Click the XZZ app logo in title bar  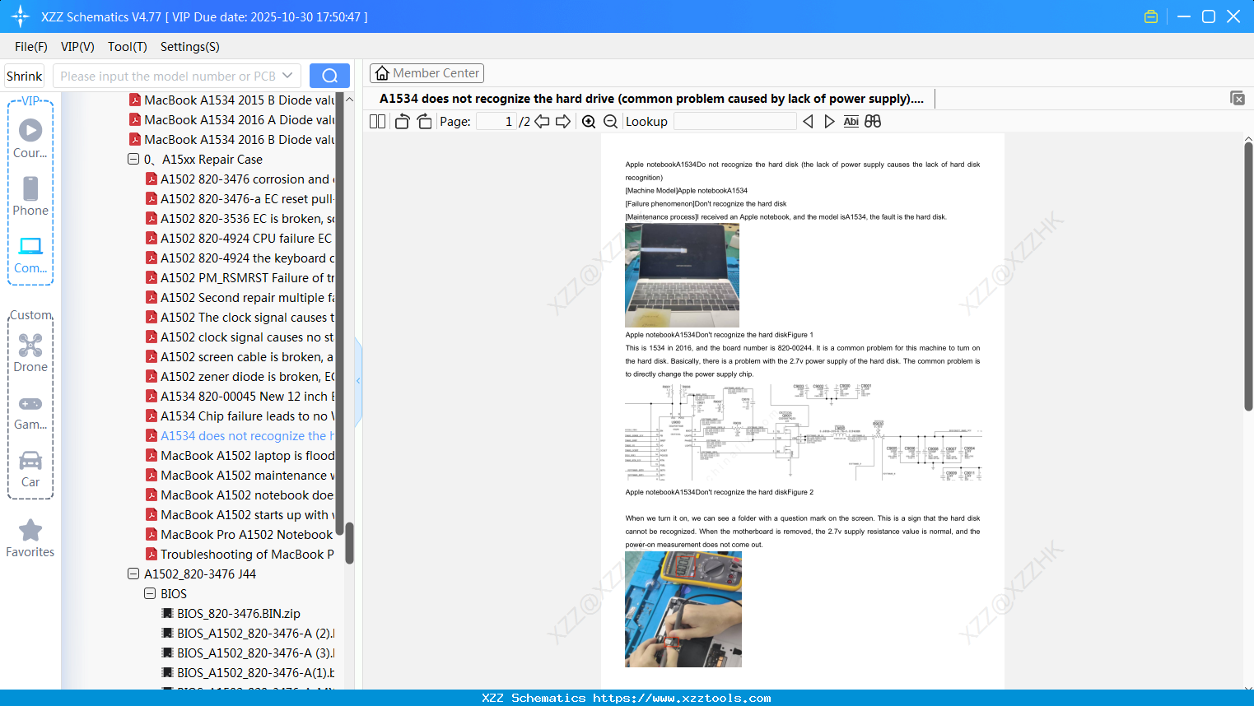pyautogui.click(x=21, y=16)
